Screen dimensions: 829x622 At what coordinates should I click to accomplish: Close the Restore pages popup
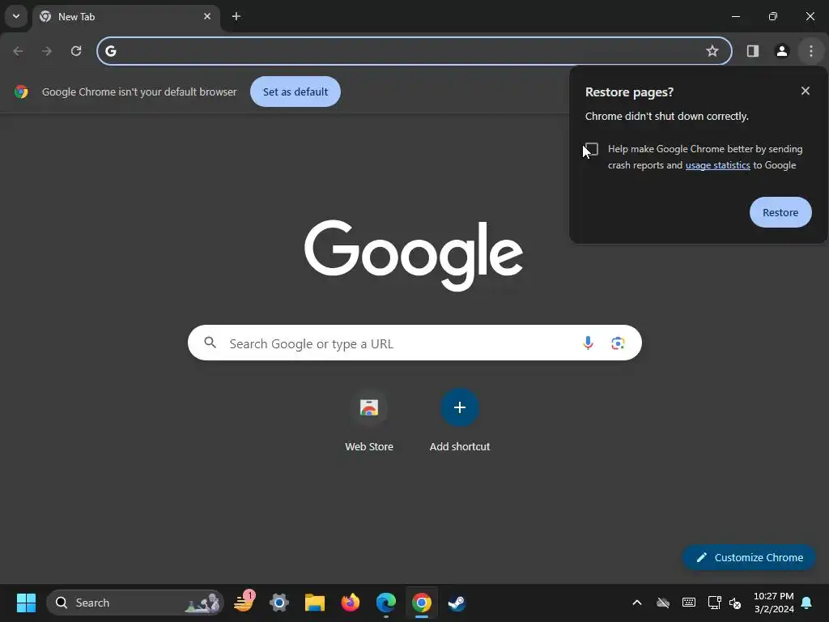(806, 91)
